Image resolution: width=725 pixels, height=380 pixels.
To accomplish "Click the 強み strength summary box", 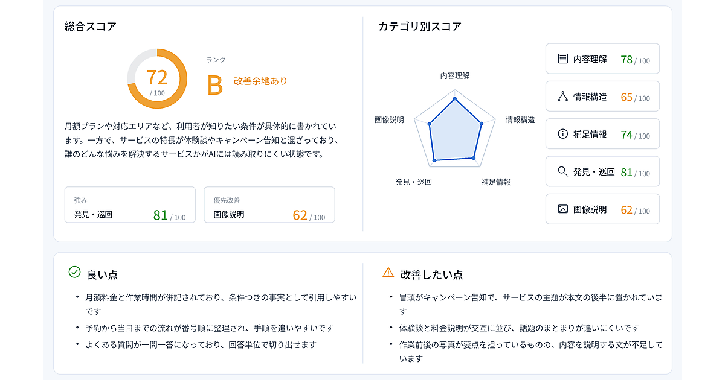I will [x=130, y=204].
